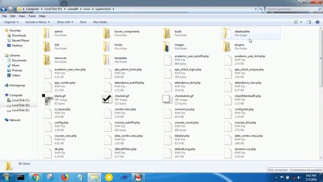Viewport: 323px width, 182px height.
Task: Open the Music library
Action: (x=16, y=65)
